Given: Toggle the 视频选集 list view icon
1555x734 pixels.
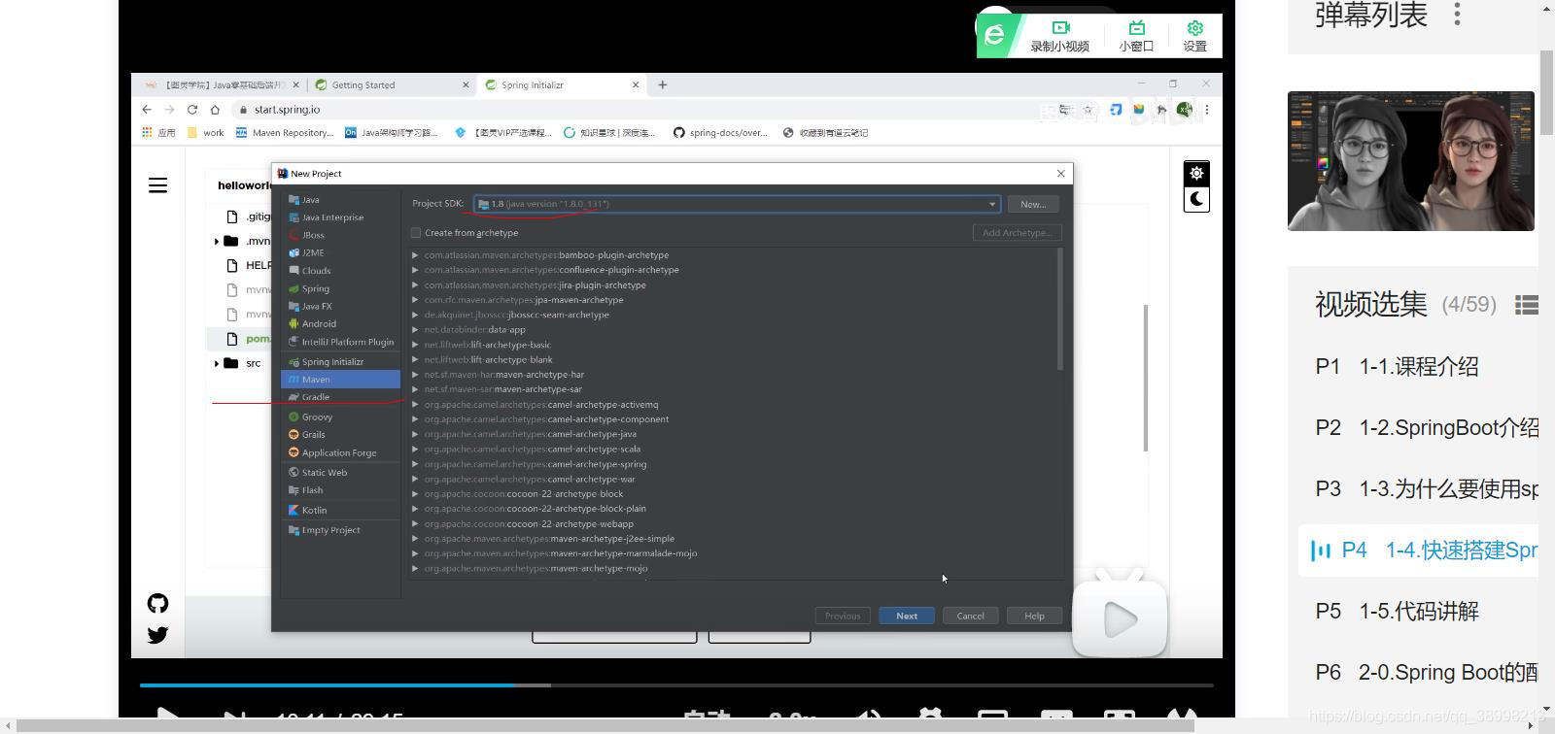Looking at the screenshot, I should click(1527, 305).
